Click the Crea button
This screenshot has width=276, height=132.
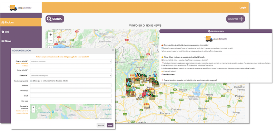(x=110, y=125)
